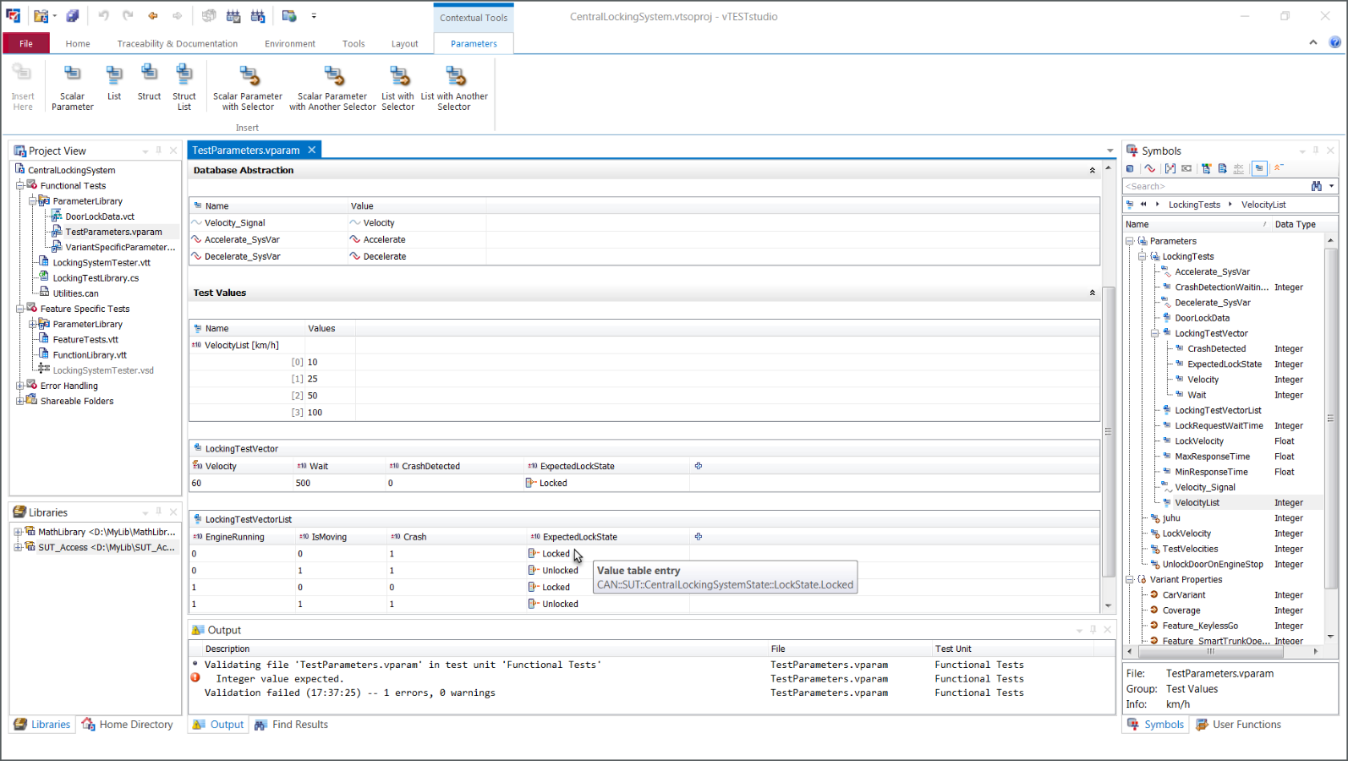The width and height of the screenshot is (1348, 761).
Task: Select CarVariant in Symbols tree
Action: (x=1184, y=594)
